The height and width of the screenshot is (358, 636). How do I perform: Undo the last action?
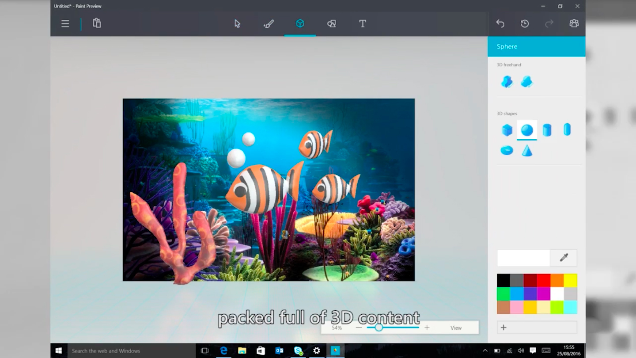[500, 24]
